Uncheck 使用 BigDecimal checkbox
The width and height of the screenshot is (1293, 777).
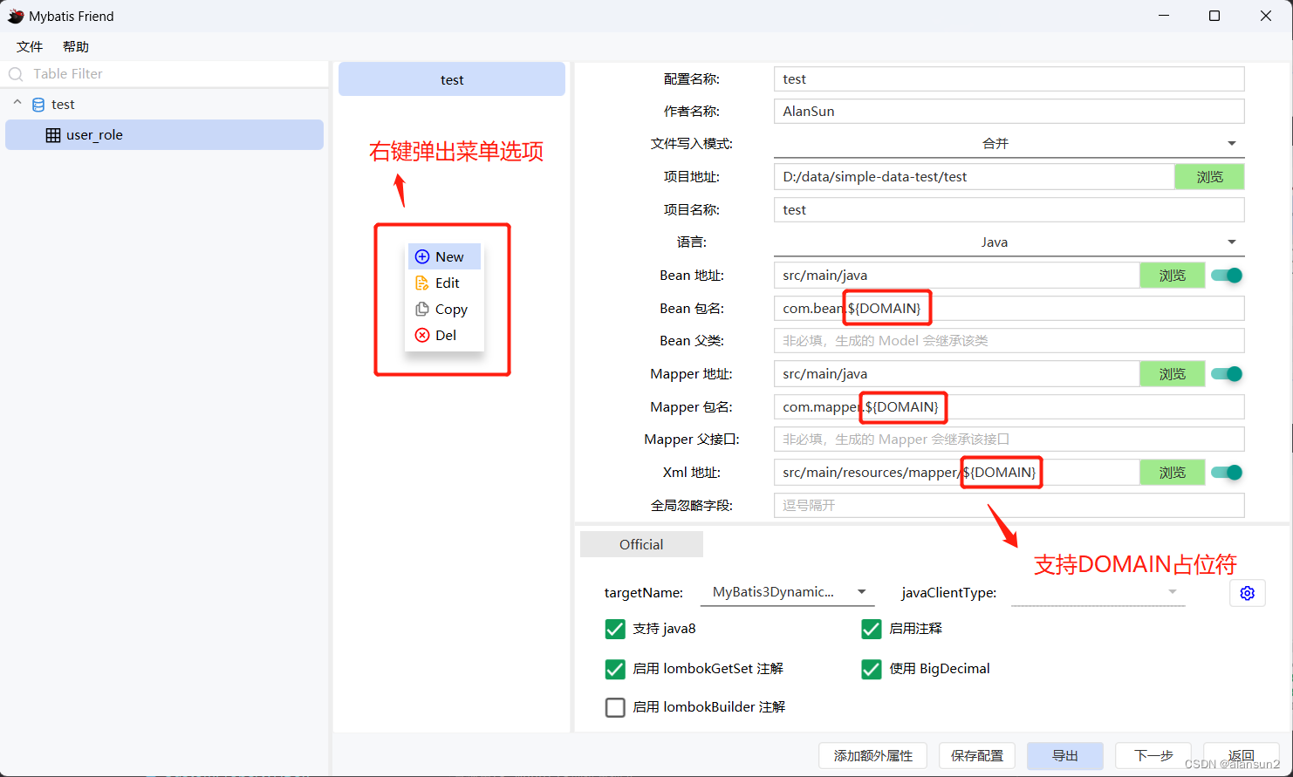tap(872, 669)
